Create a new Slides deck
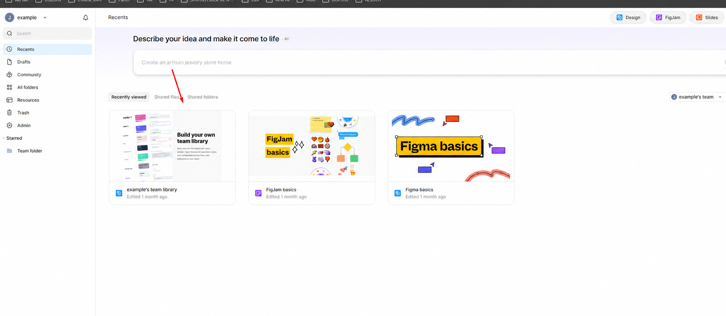726x316 pixels. click(x=707, y=18)
